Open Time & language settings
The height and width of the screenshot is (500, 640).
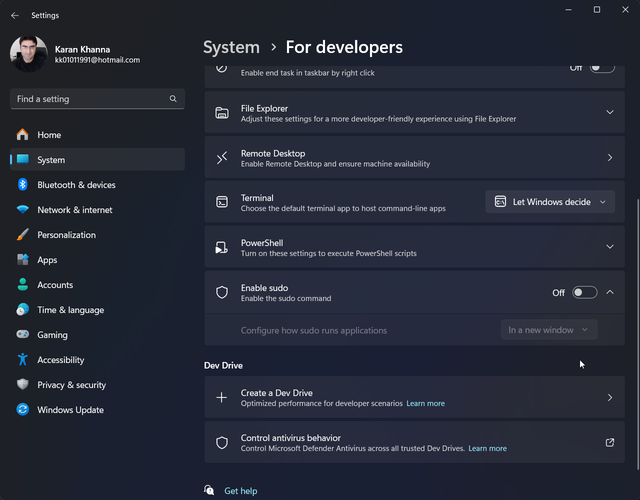[x=97, y=309]
